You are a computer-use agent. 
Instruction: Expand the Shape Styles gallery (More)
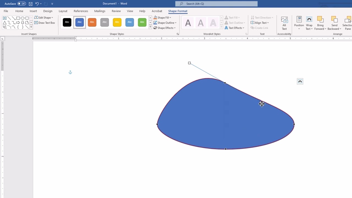pos(150,27)
